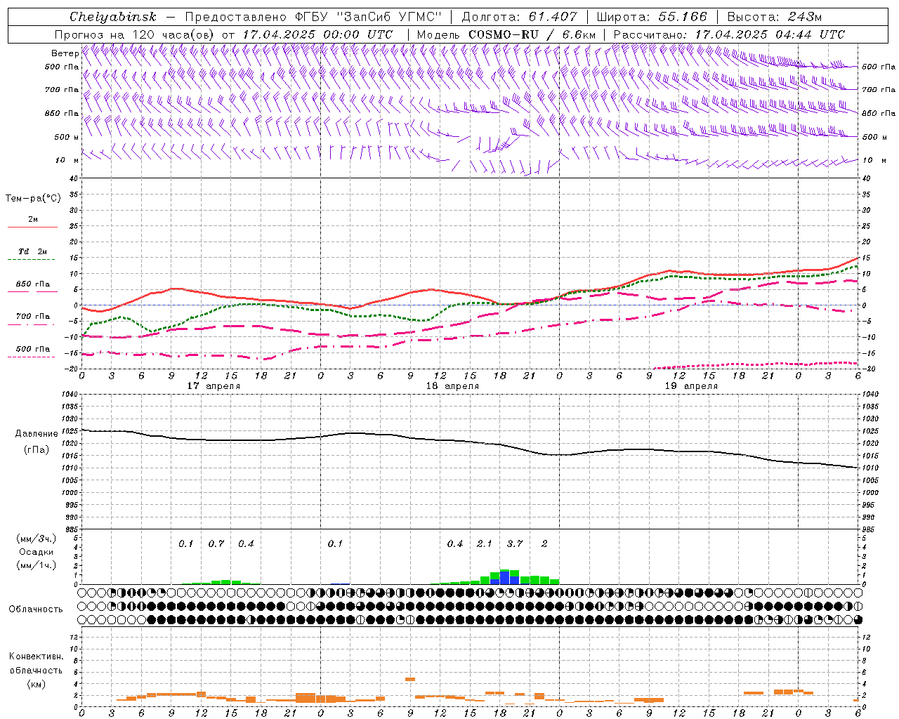
Task: Click the 'Давление' pressure panel label
Action: [37, 434]
